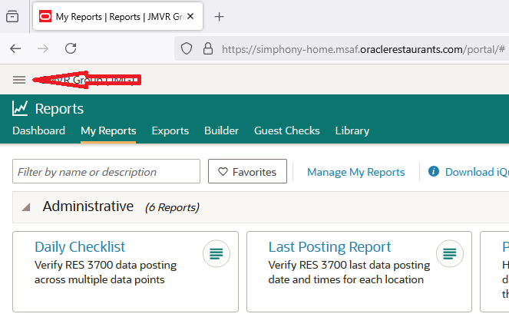Collapse the Administrative reports section
This screenshot has height=317, width=509.
click(27, 206)
